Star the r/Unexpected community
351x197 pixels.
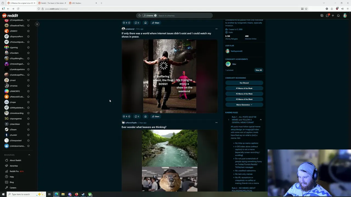click(28, 140)
